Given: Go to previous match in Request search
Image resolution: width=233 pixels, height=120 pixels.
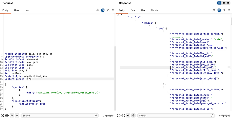Looking at the screenshot, I should (x=12, y=116).
